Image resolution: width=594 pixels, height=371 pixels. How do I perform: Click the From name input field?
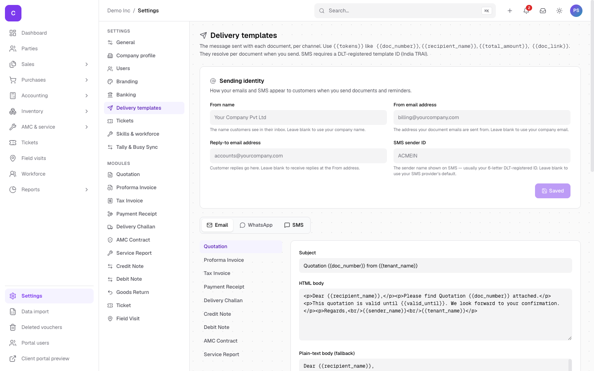coord(298,117)
